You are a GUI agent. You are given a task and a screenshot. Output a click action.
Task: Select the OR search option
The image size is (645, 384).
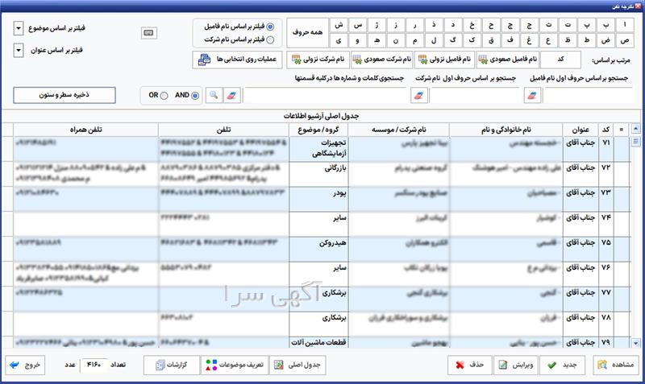point(164,95)
